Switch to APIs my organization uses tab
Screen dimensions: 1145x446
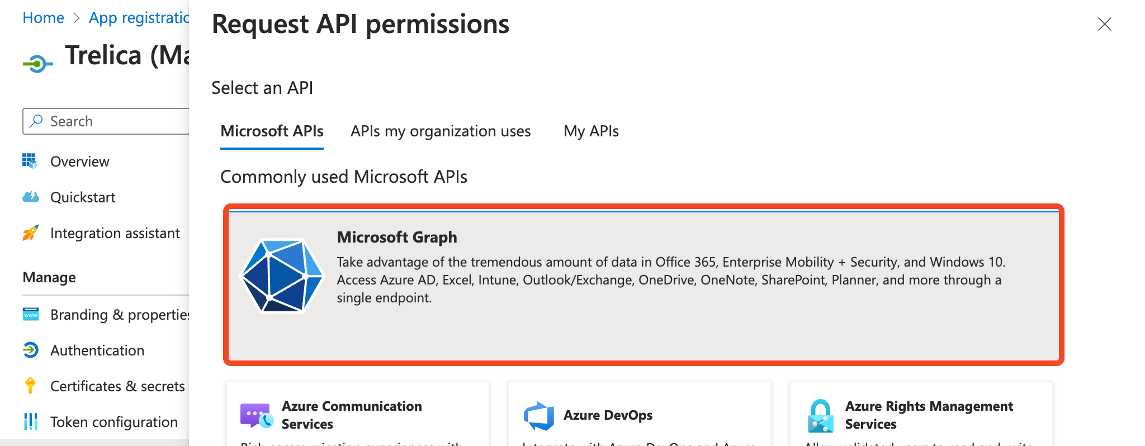pyautogui.click(x=441, y=131)
